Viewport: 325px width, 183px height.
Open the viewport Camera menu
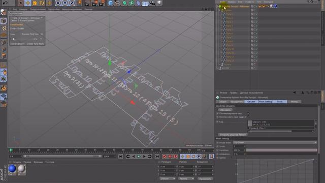pyautogui.click(x=23, y=9)
